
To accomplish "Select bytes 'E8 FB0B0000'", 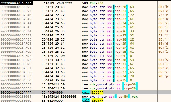I will [52, 92].
